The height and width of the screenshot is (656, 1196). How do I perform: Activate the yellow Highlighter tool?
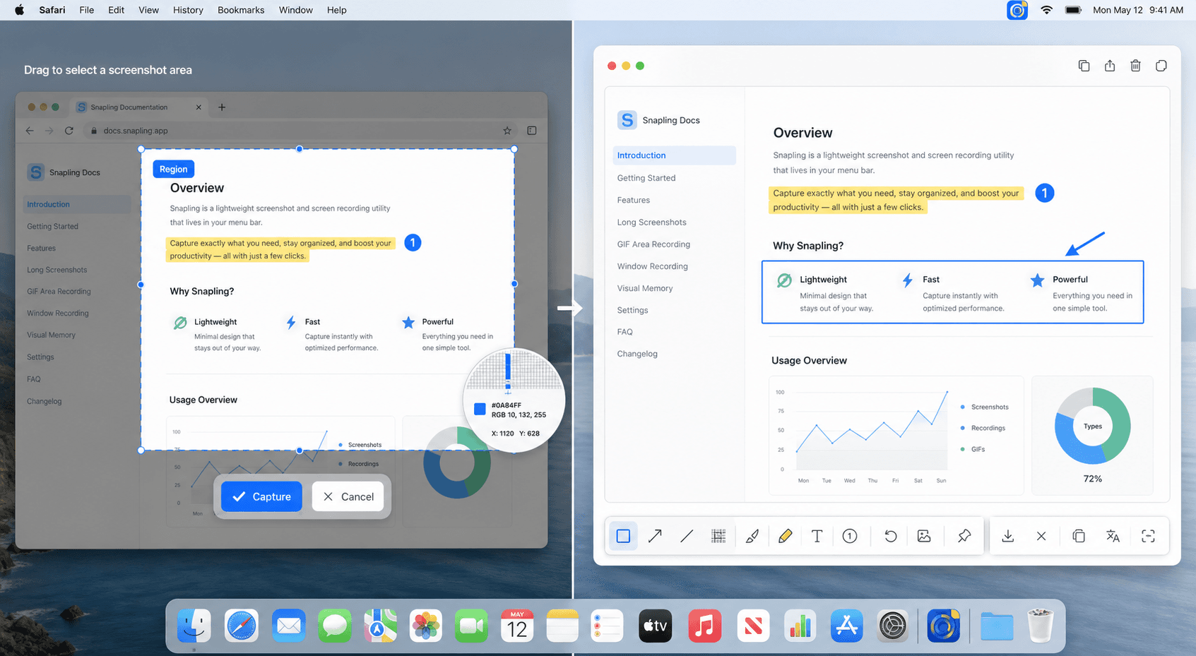785,536
